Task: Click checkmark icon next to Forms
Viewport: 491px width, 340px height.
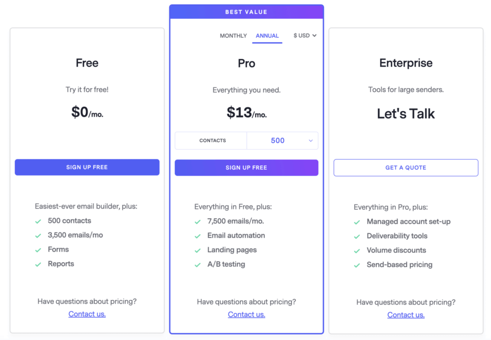Action: click(38, 250)
